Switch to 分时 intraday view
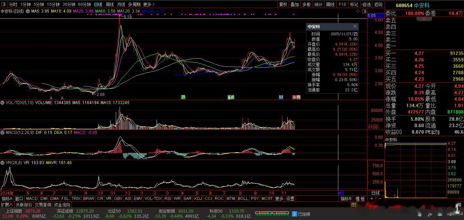 point(13,4)
